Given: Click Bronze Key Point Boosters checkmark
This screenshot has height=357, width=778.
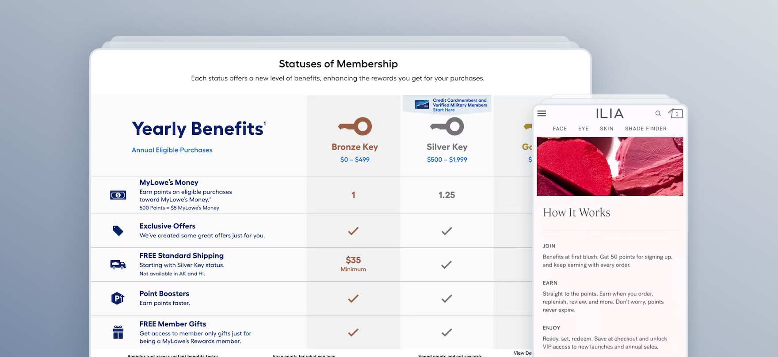Looking at the screenshot, I should tap(353, 299).
